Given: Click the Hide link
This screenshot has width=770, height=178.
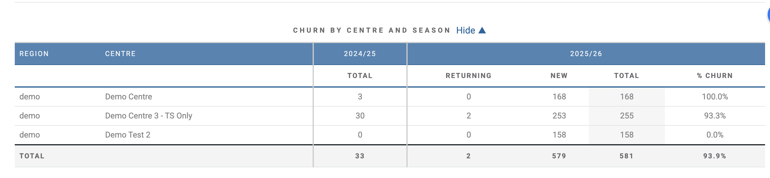Looking at the screenshot, I should pyautogui.click(x=465, y=30).
